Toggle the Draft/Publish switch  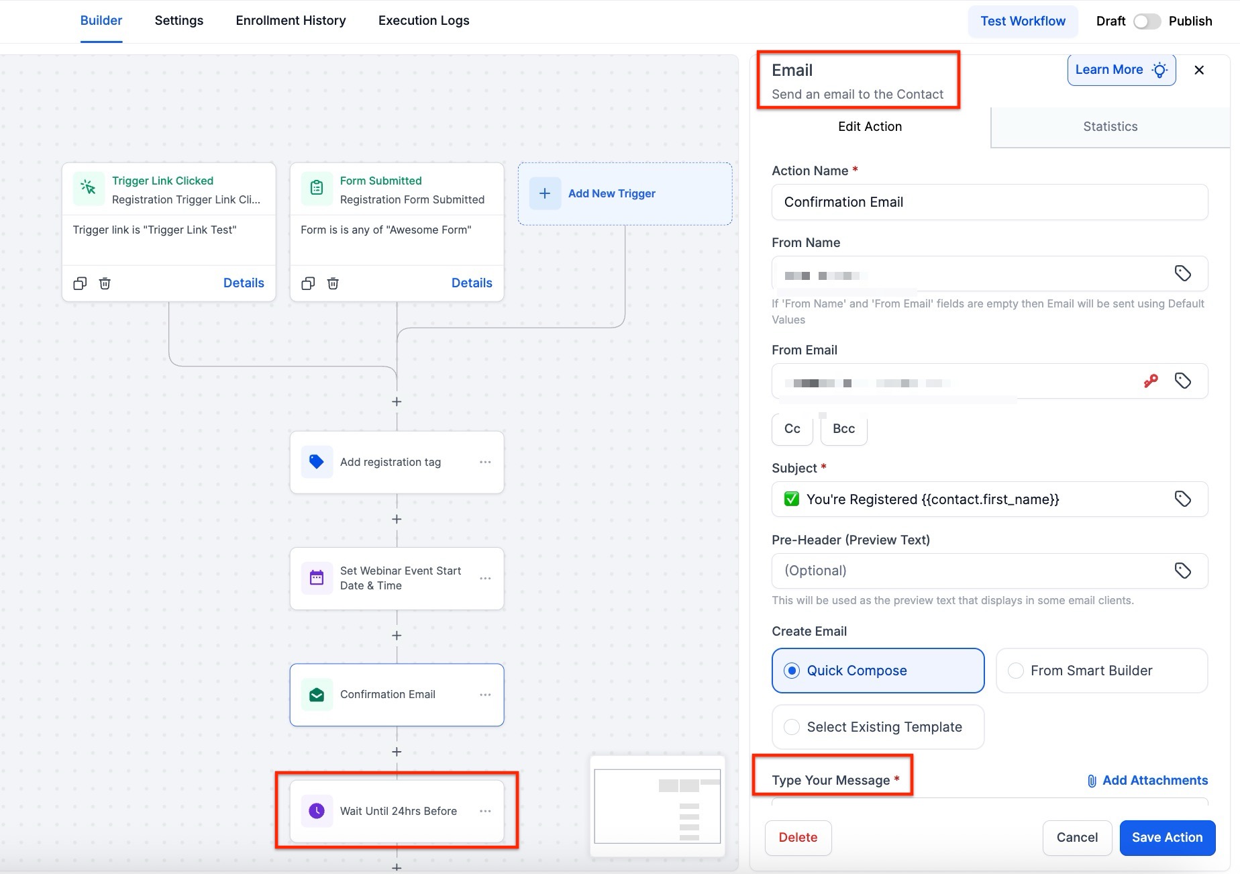point(1147,21)
